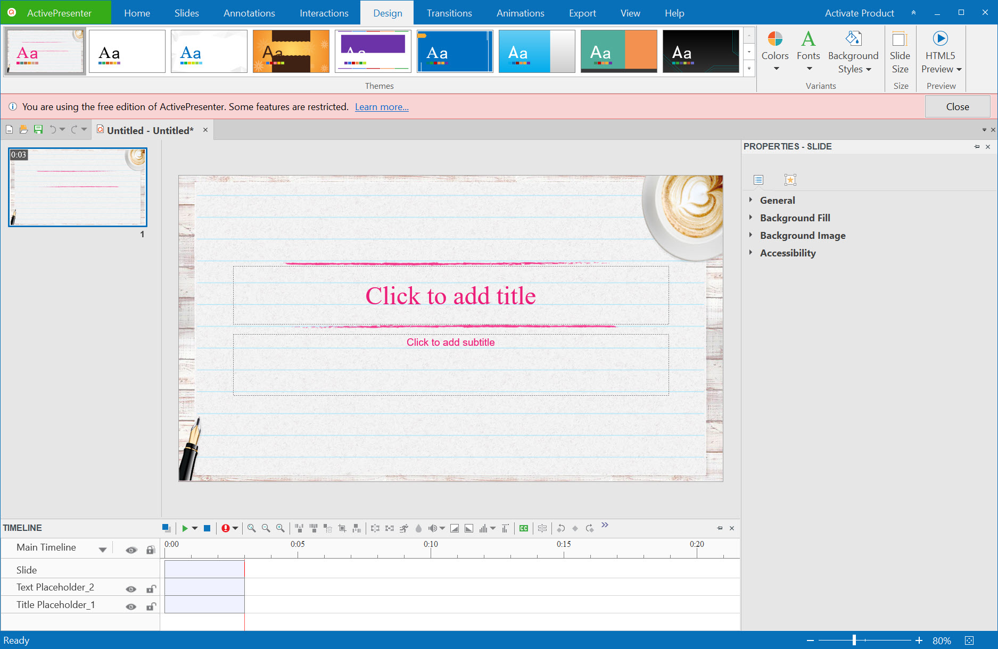The width and height of the screenshot is (998, 649).
Task: Click the Learn more link
Action: pos(382,107)
